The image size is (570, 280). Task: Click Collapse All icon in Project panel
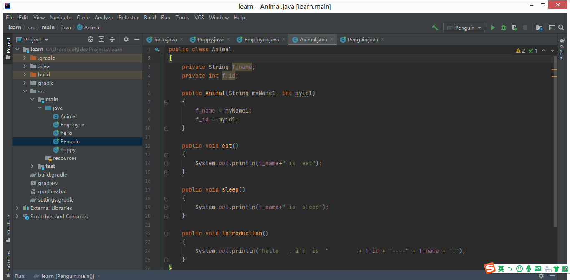112,39
